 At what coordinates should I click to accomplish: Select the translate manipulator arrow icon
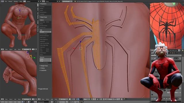[x=78, y=99]
